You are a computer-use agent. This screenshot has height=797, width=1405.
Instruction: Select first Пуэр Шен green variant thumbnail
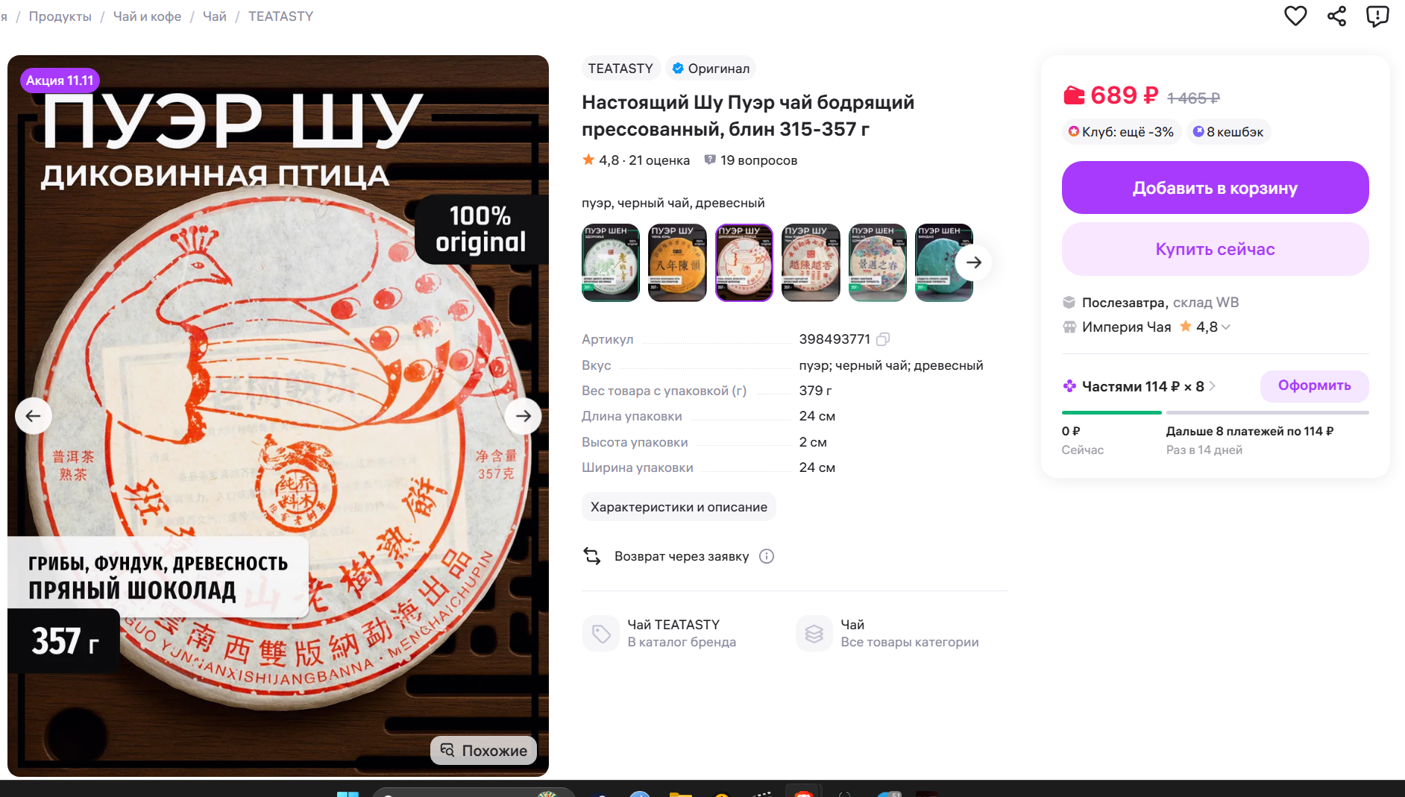click(x=611, y=262)
